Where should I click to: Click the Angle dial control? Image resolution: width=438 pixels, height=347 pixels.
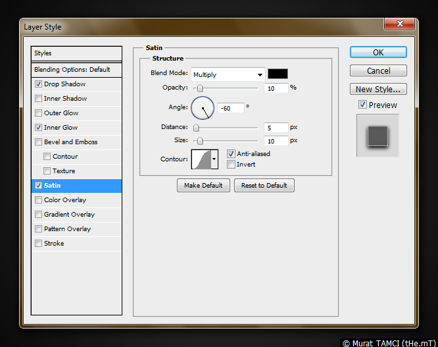pos(203,107)
